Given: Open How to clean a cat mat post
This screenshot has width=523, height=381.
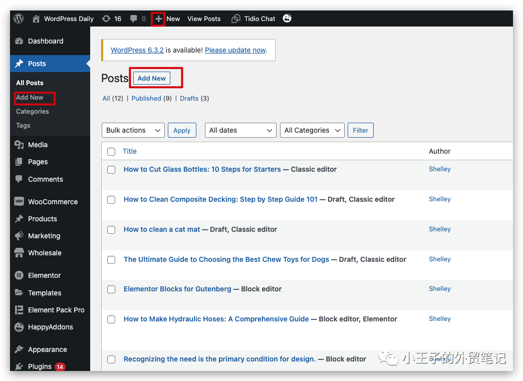Looking at the screenshot, I should click(x=162, y=229).
